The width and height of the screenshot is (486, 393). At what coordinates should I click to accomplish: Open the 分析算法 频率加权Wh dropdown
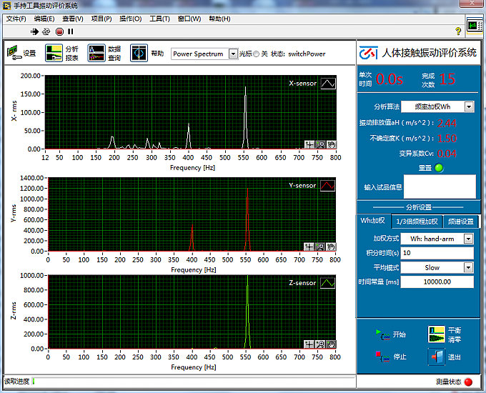click(469, 106)
